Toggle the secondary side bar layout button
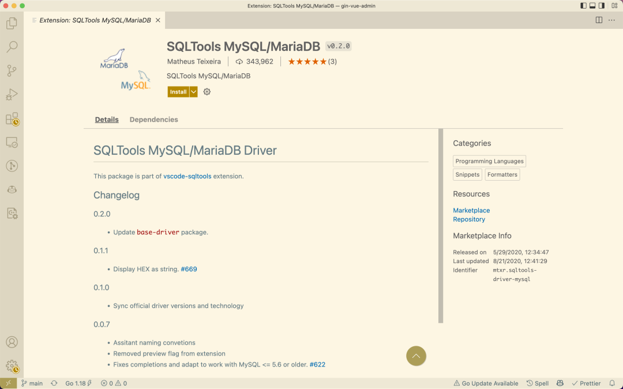 point(601,5)
